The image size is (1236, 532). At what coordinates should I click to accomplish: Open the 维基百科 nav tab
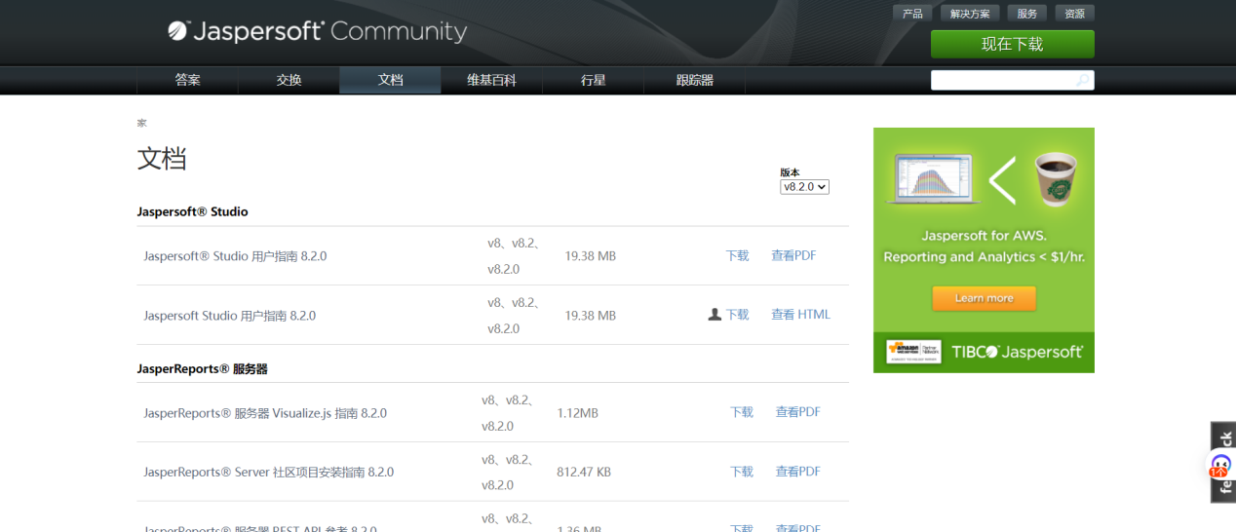coord(491,80)
